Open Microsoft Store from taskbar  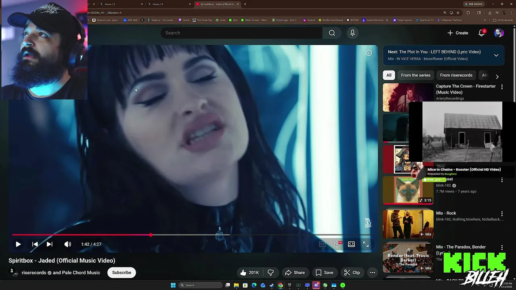click(x=245, y=285)
